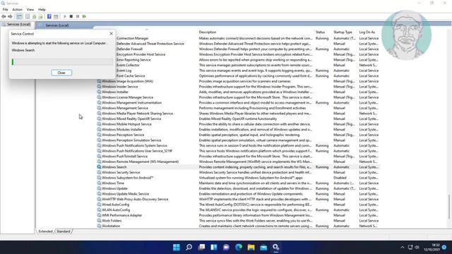Click the gear icon beside Workstation
The image size is (452, 254).
pos(99,226)
